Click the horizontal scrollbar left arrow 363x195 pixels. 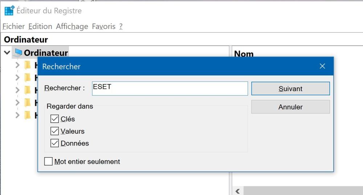click(x=238, y=191)
